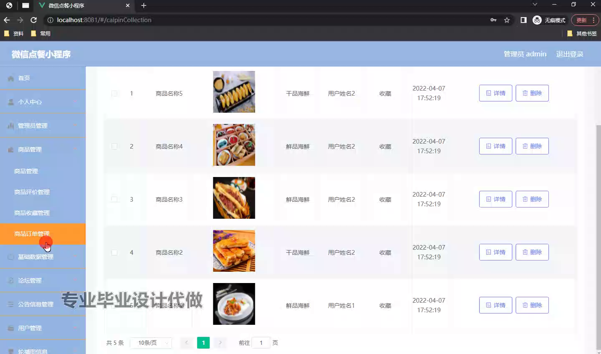Screen dimensions: 601x354
Task: Delete the 商品名称2 collection record
Action: pyautogui.click(x=532, y=252)
